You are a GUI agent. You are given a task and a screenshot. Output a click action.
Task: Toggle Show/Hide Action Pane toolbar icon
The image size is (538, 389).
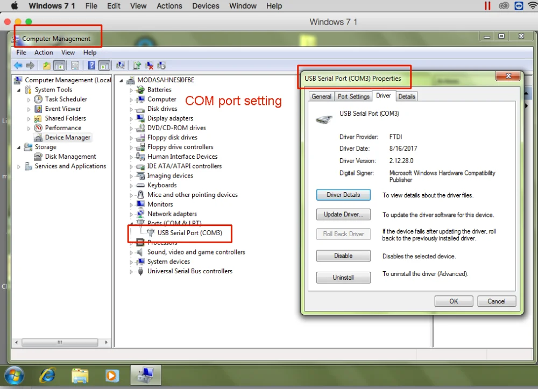point(104,65)
